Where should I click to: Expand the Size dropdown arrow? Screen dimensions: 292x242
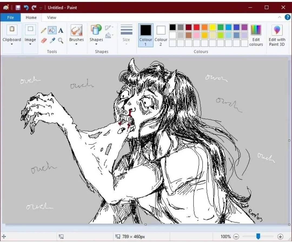click(126, 44)
